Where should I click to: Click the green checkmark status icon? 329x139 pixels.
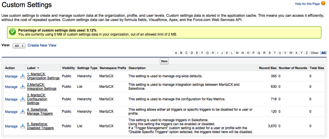13,32
